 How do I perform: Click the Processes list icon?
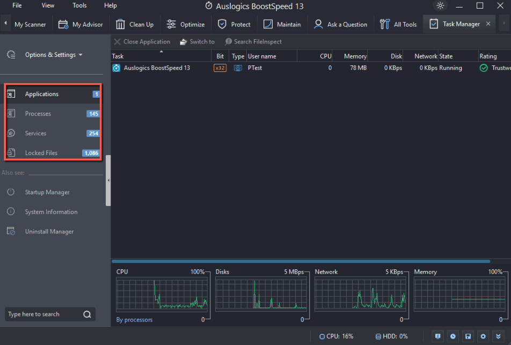pos(11,113)
